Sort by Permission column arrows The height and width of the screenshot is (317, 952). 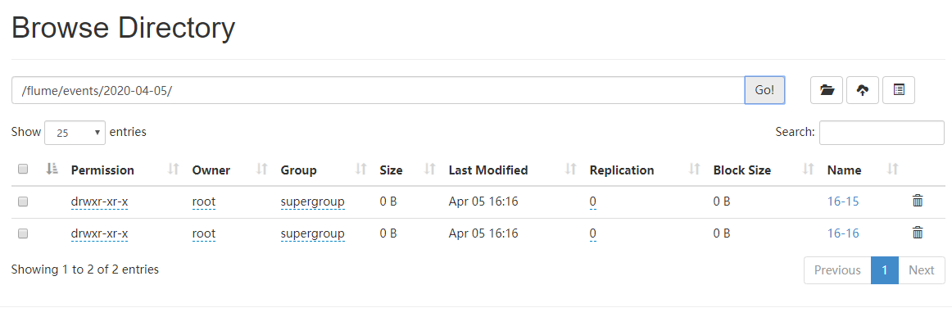pyautogui.click(x=174, y=170)
